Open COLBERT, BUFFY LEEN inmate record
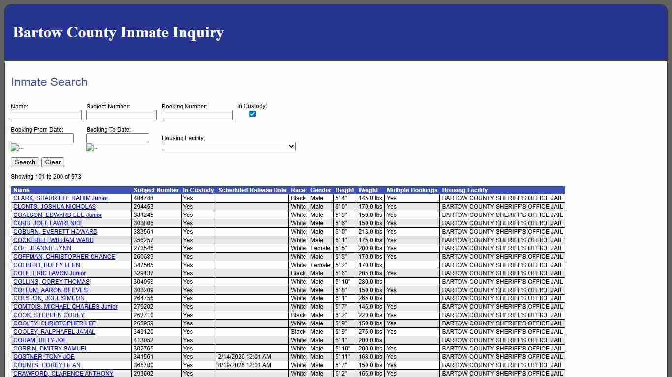 46,265
